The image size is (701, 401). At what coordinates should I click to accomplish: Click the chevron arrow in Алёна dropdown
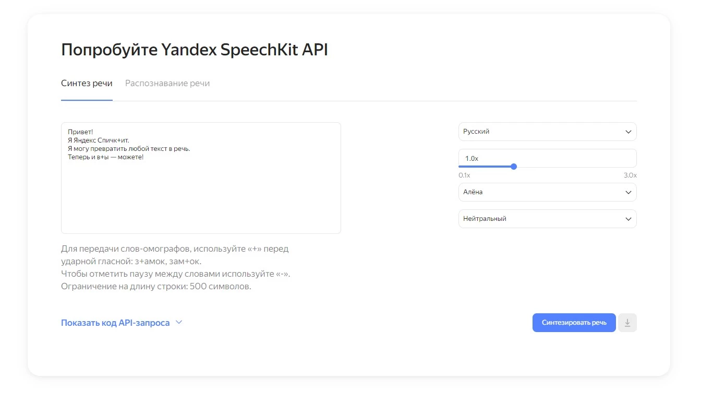point(629,192)
